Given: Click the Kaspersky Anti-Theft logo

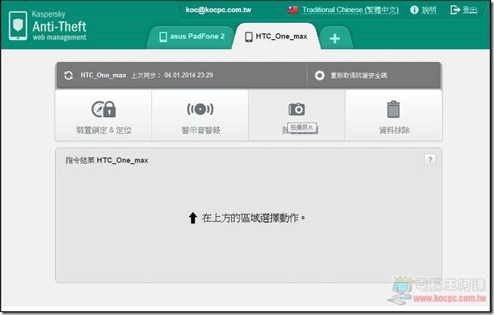Looking at the screenshot, I should click(48, 26).
